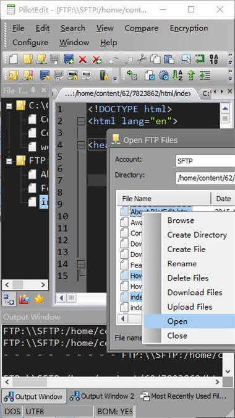Cut selection using the scissors icon
The height and width of the screenshot is (418, 235).
(x=142, y=59)
